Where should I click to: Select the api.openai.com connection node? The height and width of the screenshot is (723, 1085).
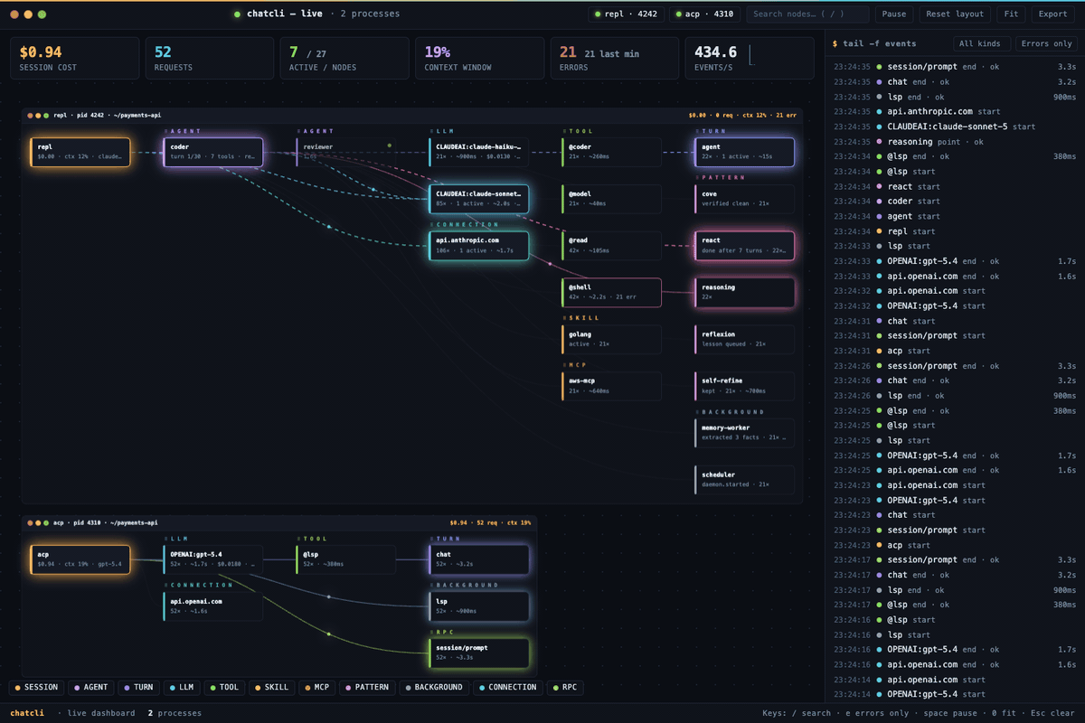click(212, 606)
